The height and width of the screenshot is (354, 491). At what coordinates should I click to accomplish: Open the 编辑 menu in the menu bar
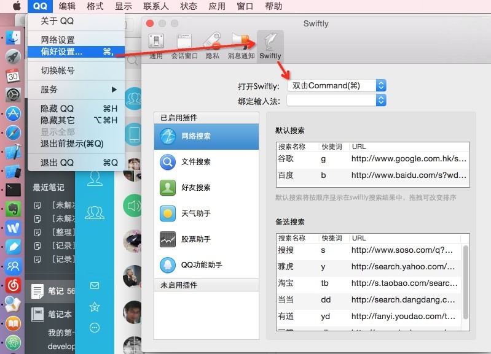(67, 6)
